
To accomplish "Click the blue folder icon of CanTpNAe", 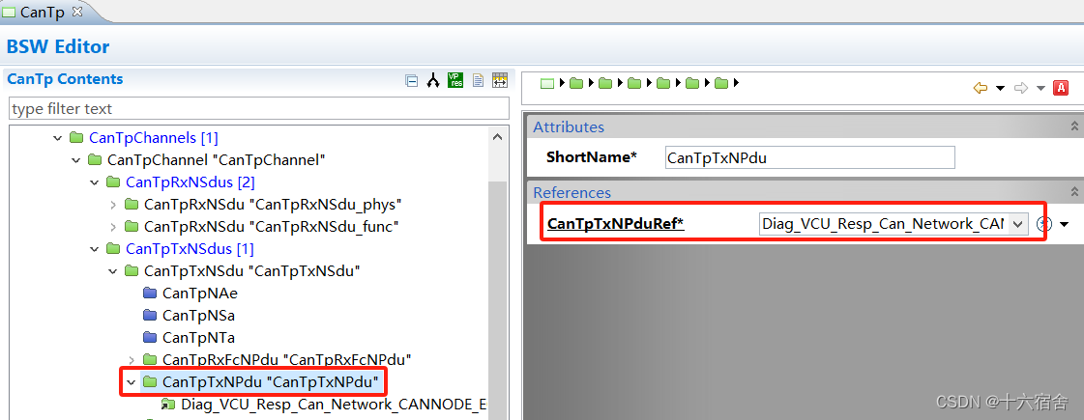I will [150, 293].
